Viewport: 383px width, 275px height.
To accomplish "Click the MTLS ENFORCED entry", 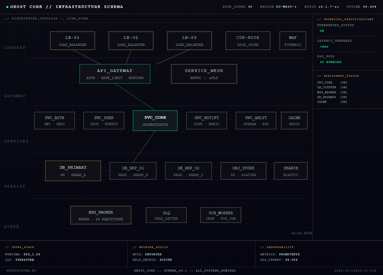I will 147,254.
